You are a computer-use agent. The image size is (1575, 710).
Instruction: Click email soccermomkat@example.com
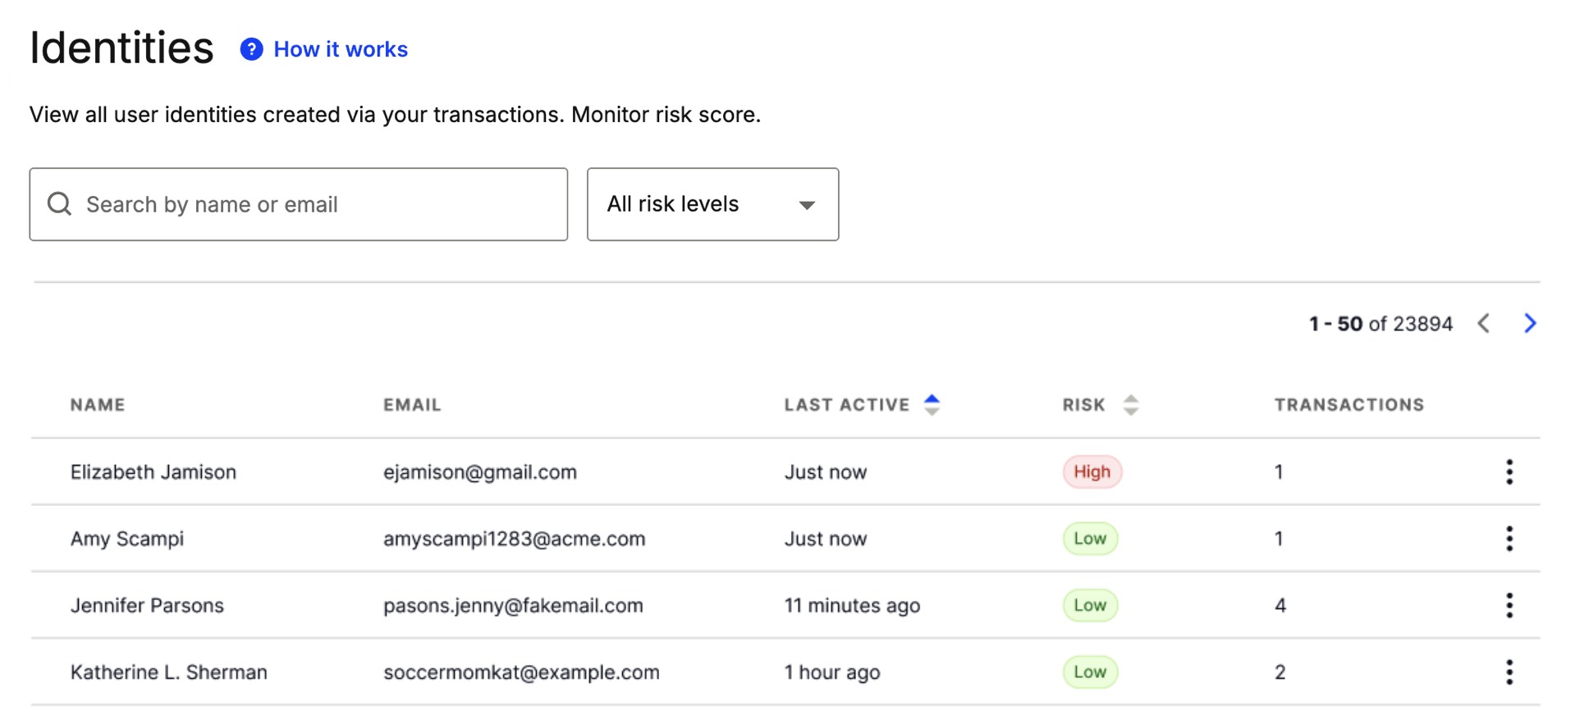coord(521,672)
